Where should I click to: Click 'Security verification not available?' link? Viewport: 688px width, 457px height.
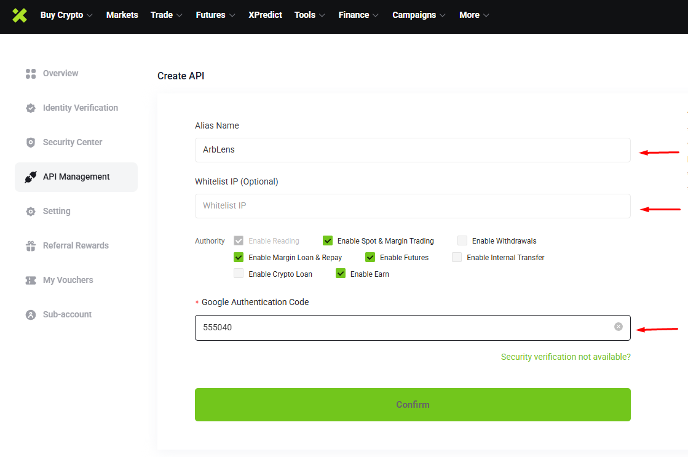pos(566,357)
